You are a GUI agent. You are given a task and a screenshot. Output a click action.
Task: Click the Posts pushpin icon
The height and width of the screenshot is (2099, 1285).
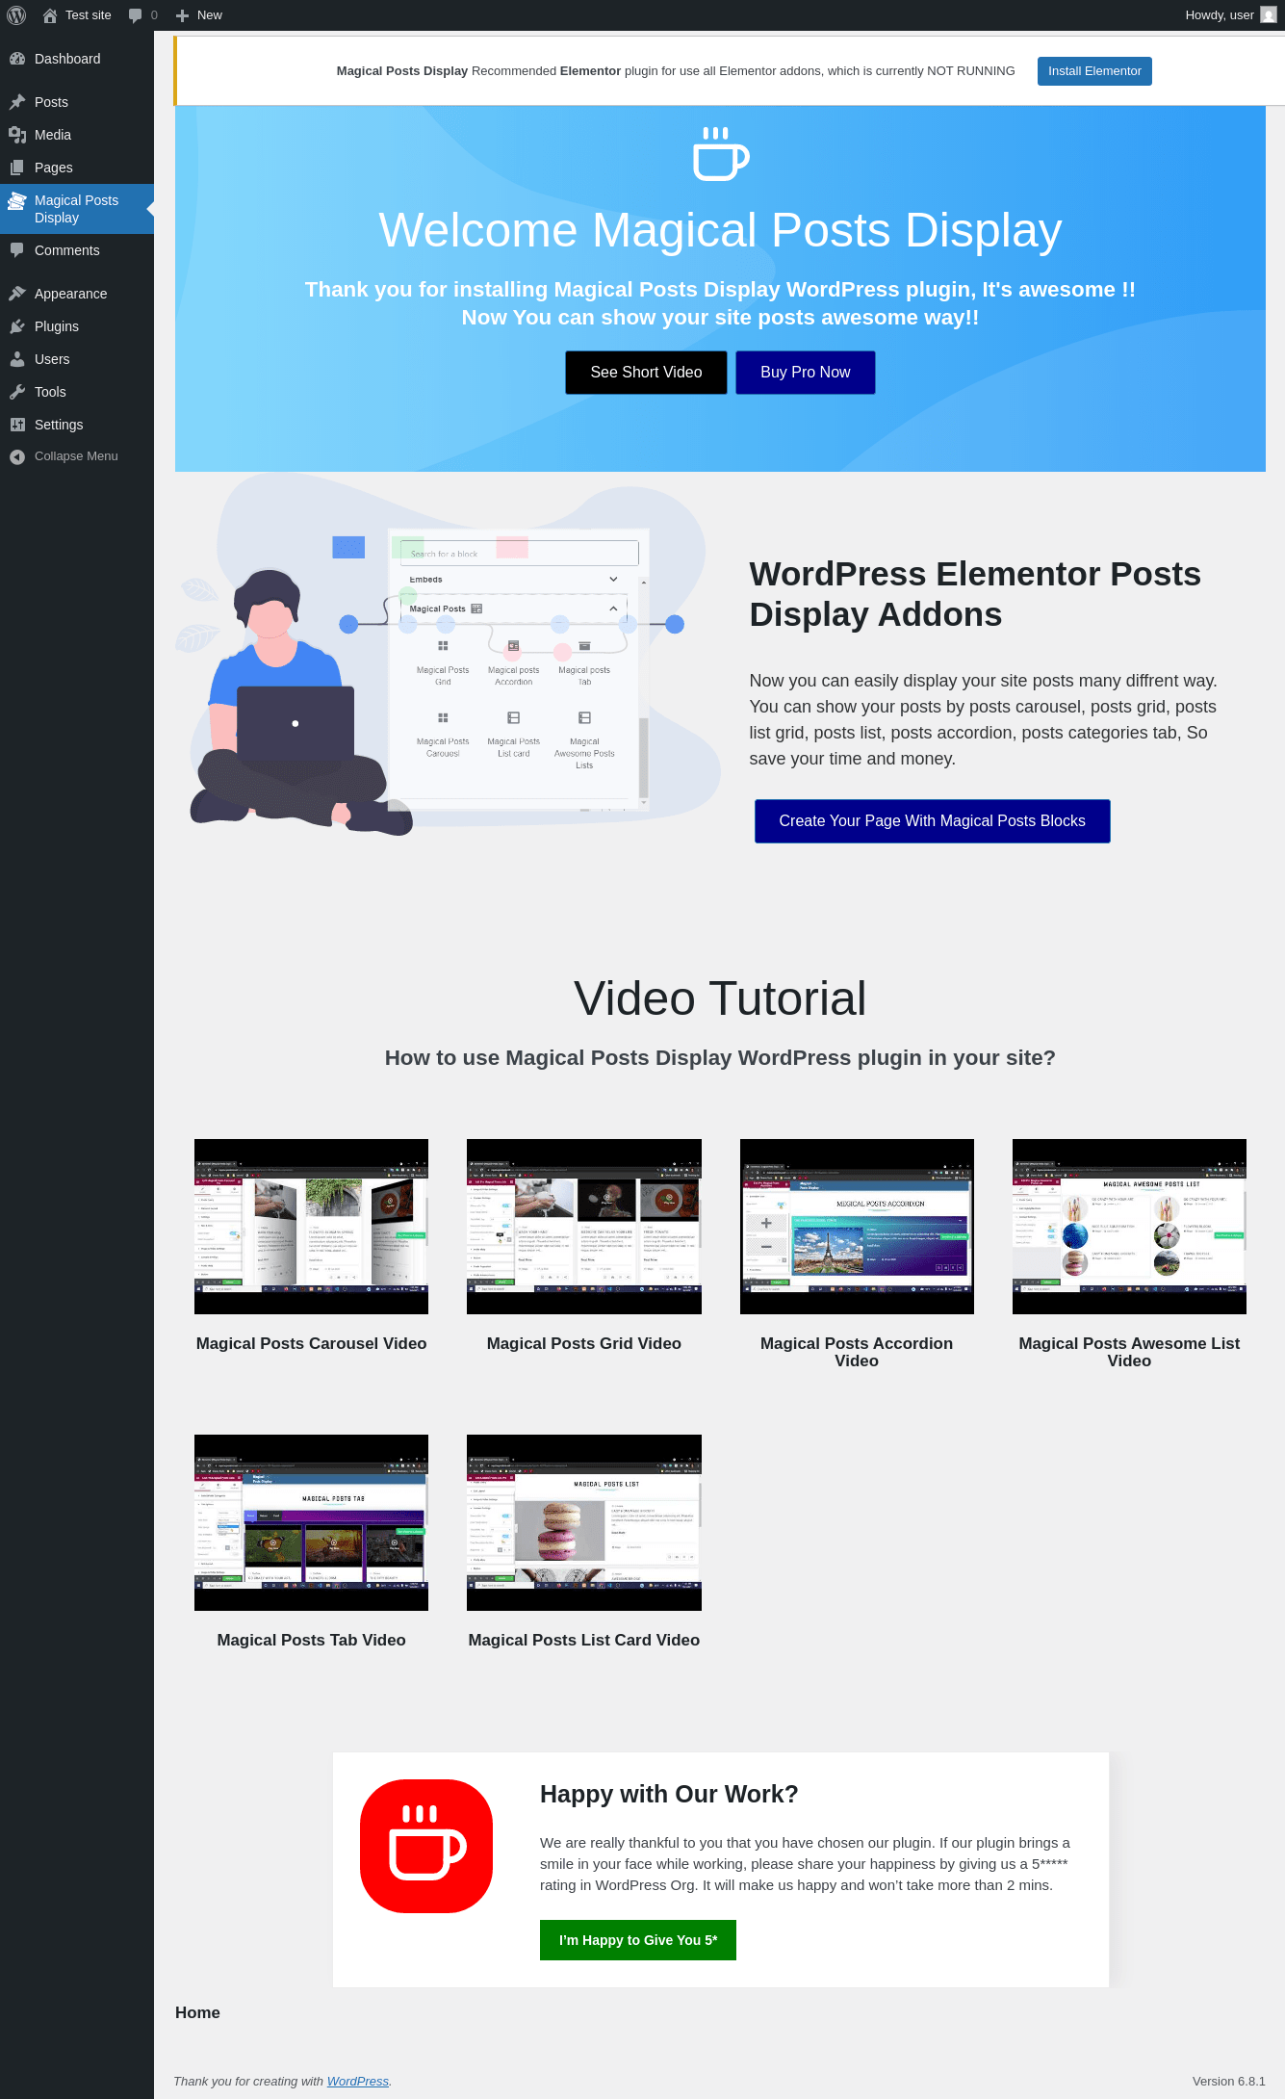tap(17, 102)
